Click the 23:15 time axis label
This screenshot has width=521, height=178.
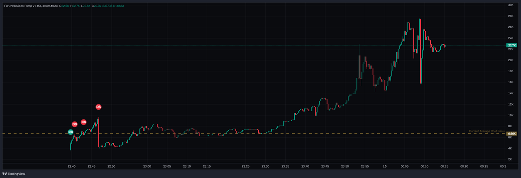click(207, 166)
